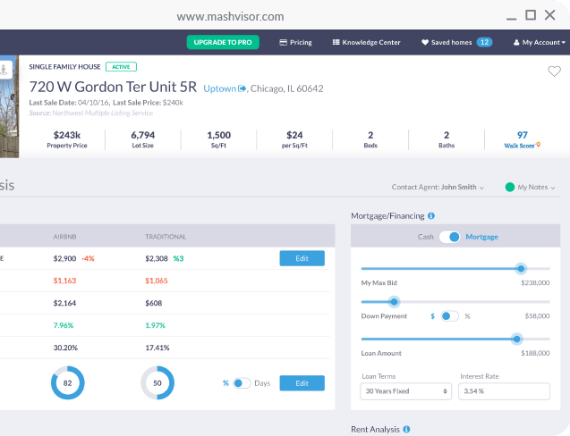Image resolution: width=570 pixels, height=436 pixels.
Task: Click the My Max Bid slider handle
Action: [521, 269]
